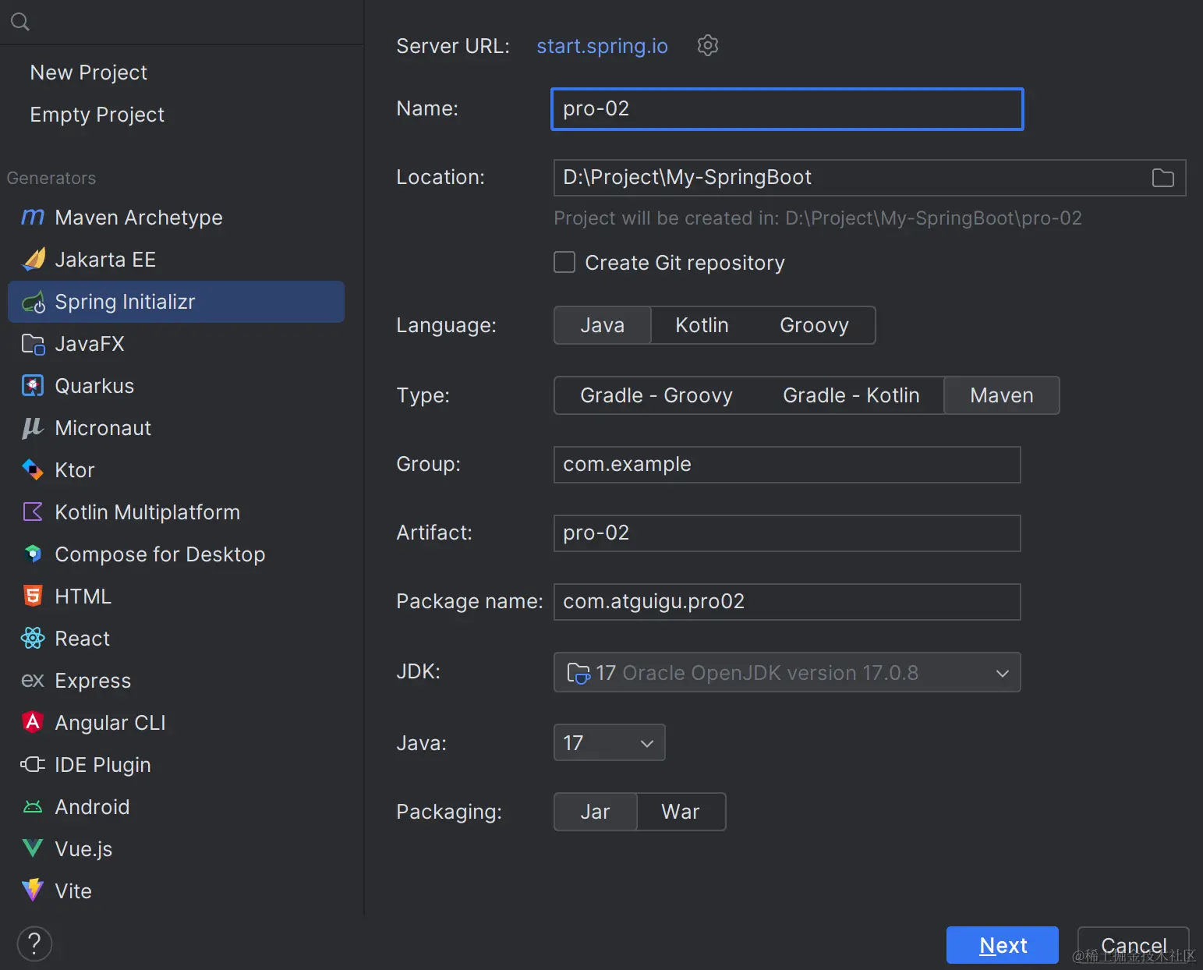Focus the Name field pro-02
Screen dimensions: 1203x970
[x=787, y=109]
